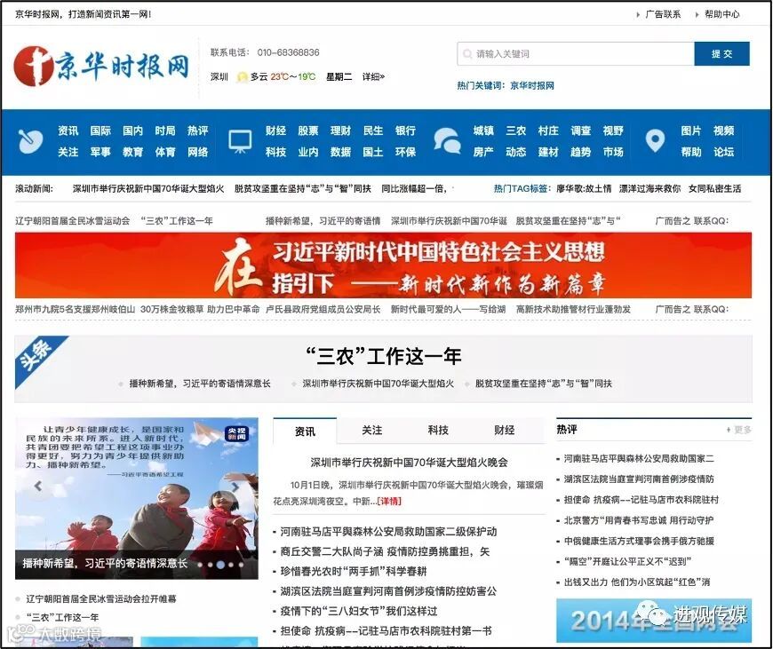Switch to the 关注 tab
The width and height of the screenshot is (773, 649).
tap(371, 431)
